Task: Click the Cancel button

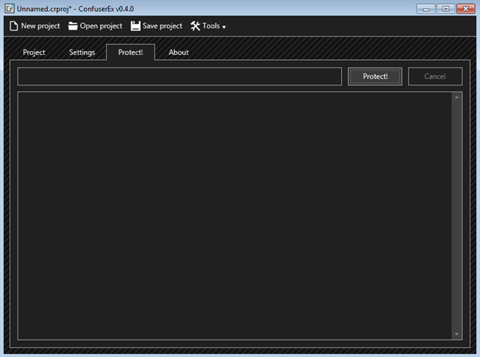Action: pos(435,76)
